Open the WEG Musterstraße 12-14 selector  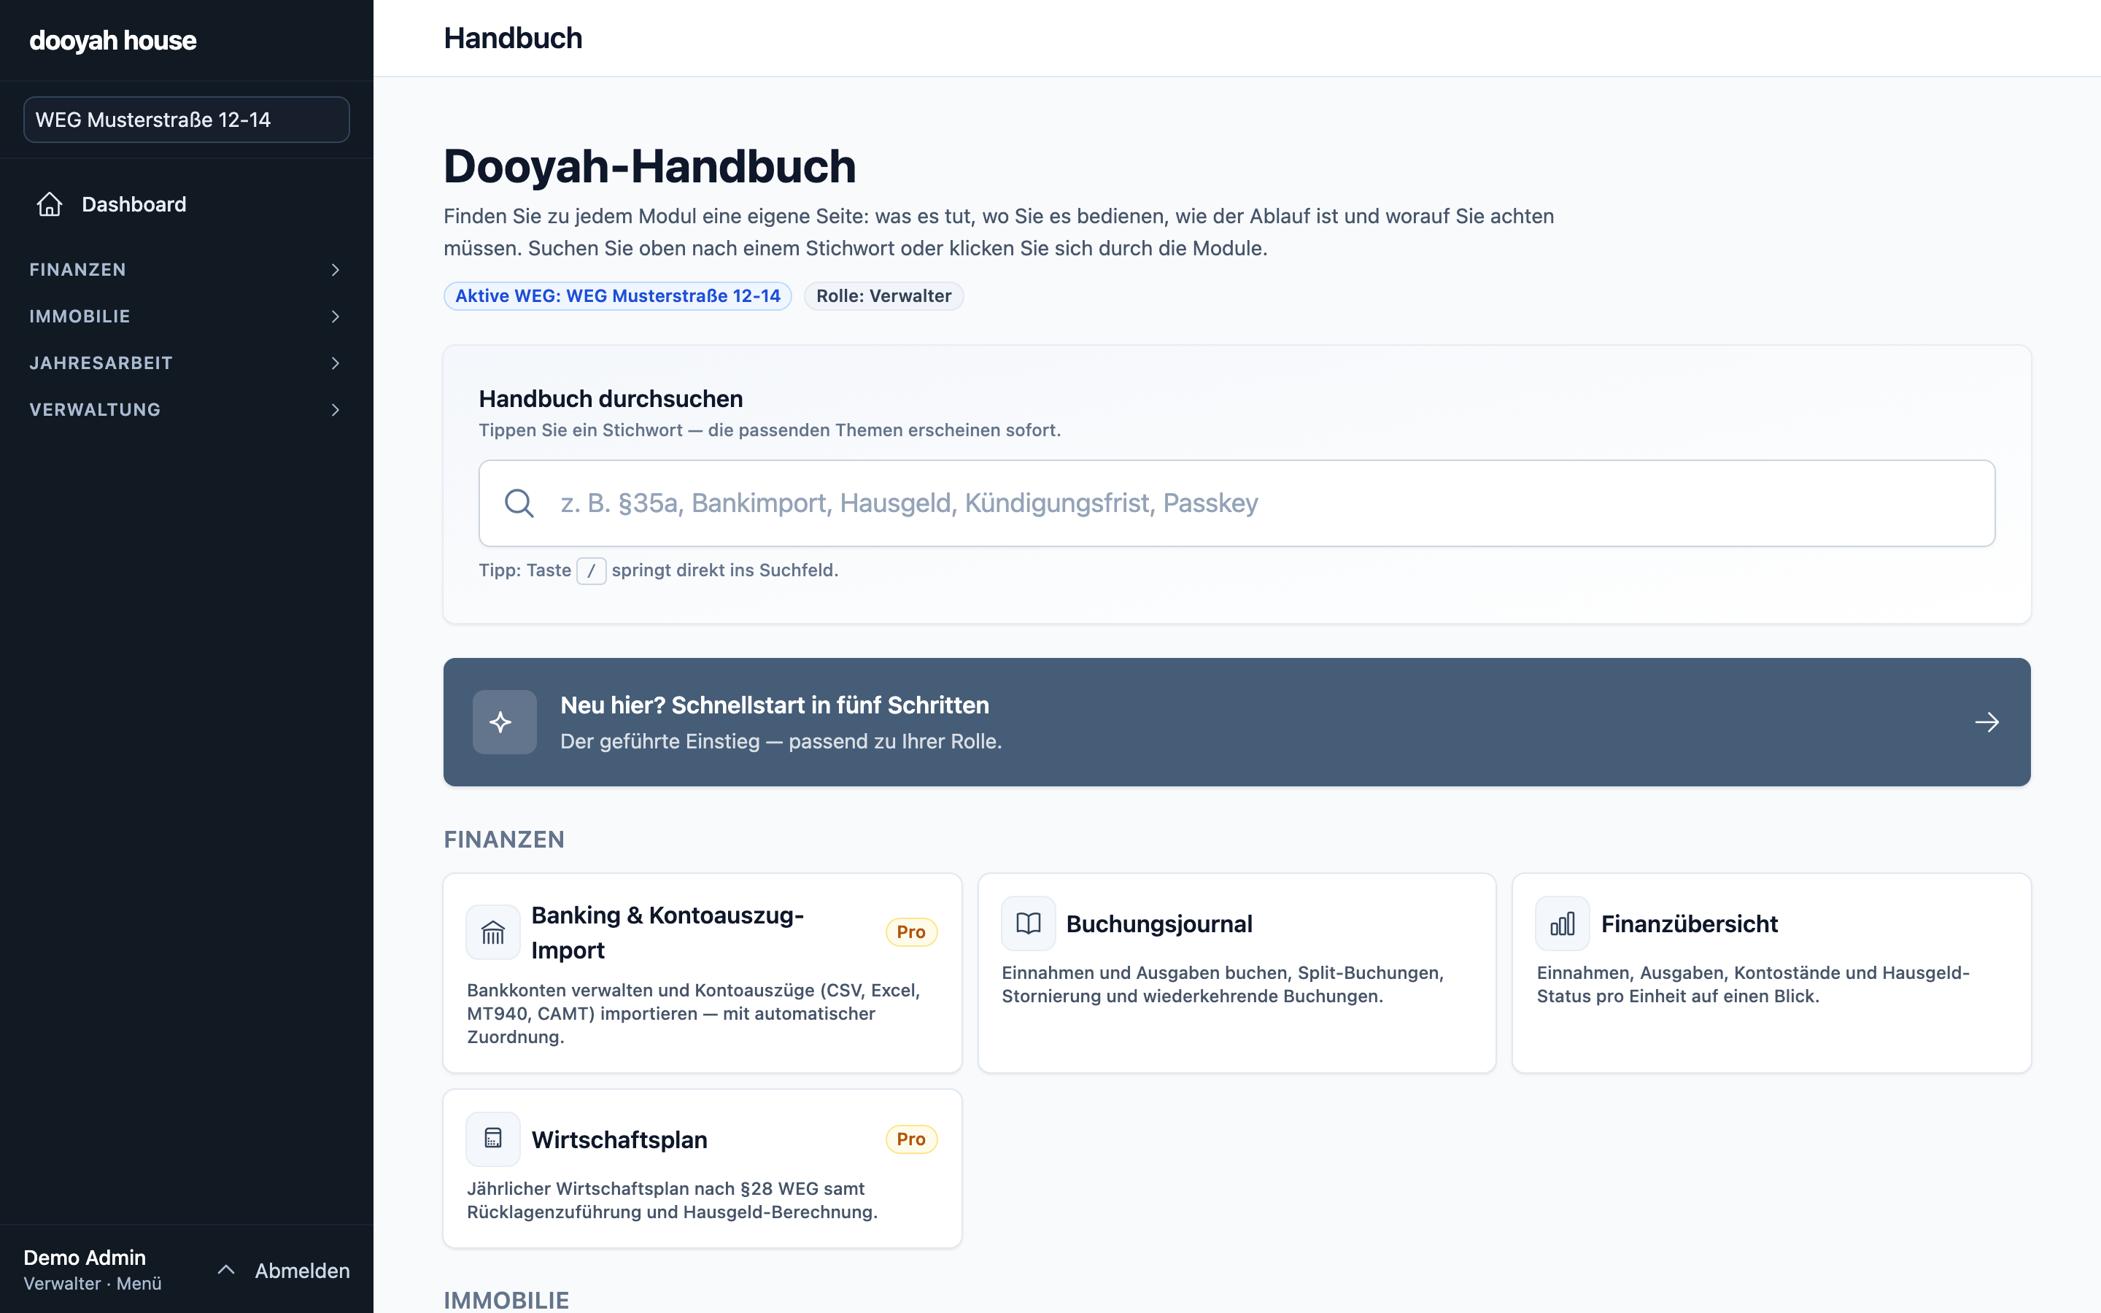click(187, 120)
